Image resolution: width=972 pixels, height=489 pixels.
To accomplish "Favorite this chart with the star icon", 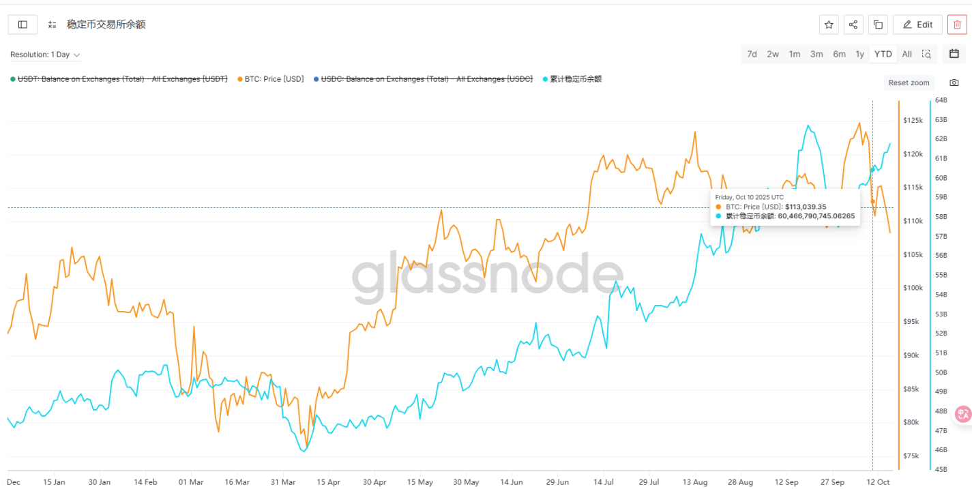I will click(x=829, y=25).
